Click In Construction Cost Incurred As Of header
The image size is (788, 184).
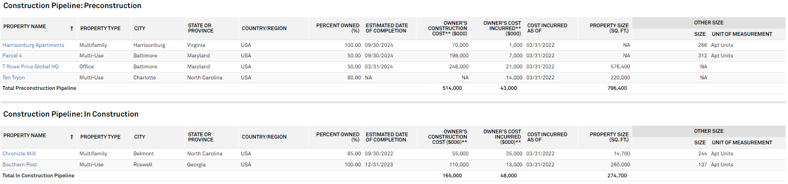(x=547, y=137)
